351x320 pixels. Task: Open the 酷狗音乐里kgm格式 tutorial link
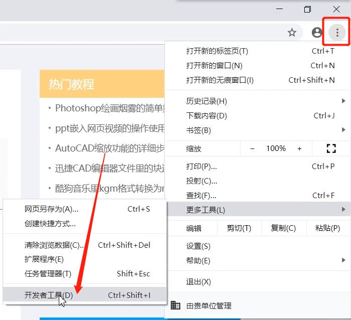[109, 189]
